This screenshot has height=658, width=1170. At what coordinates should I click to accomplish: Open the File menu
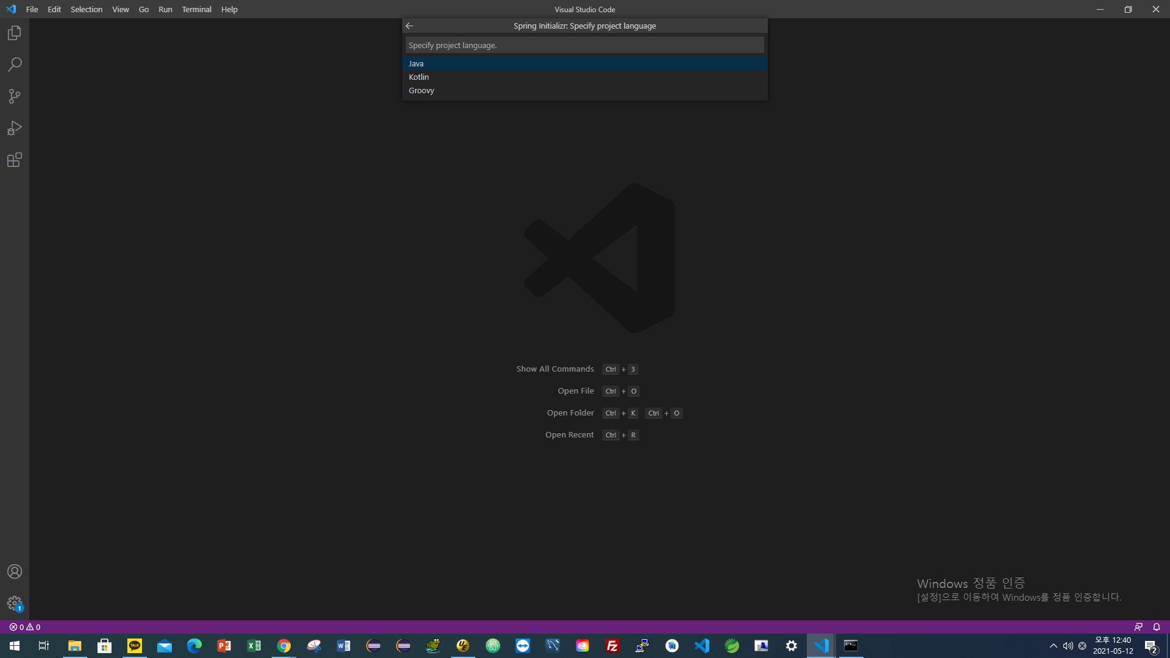(x=32, y=9)
